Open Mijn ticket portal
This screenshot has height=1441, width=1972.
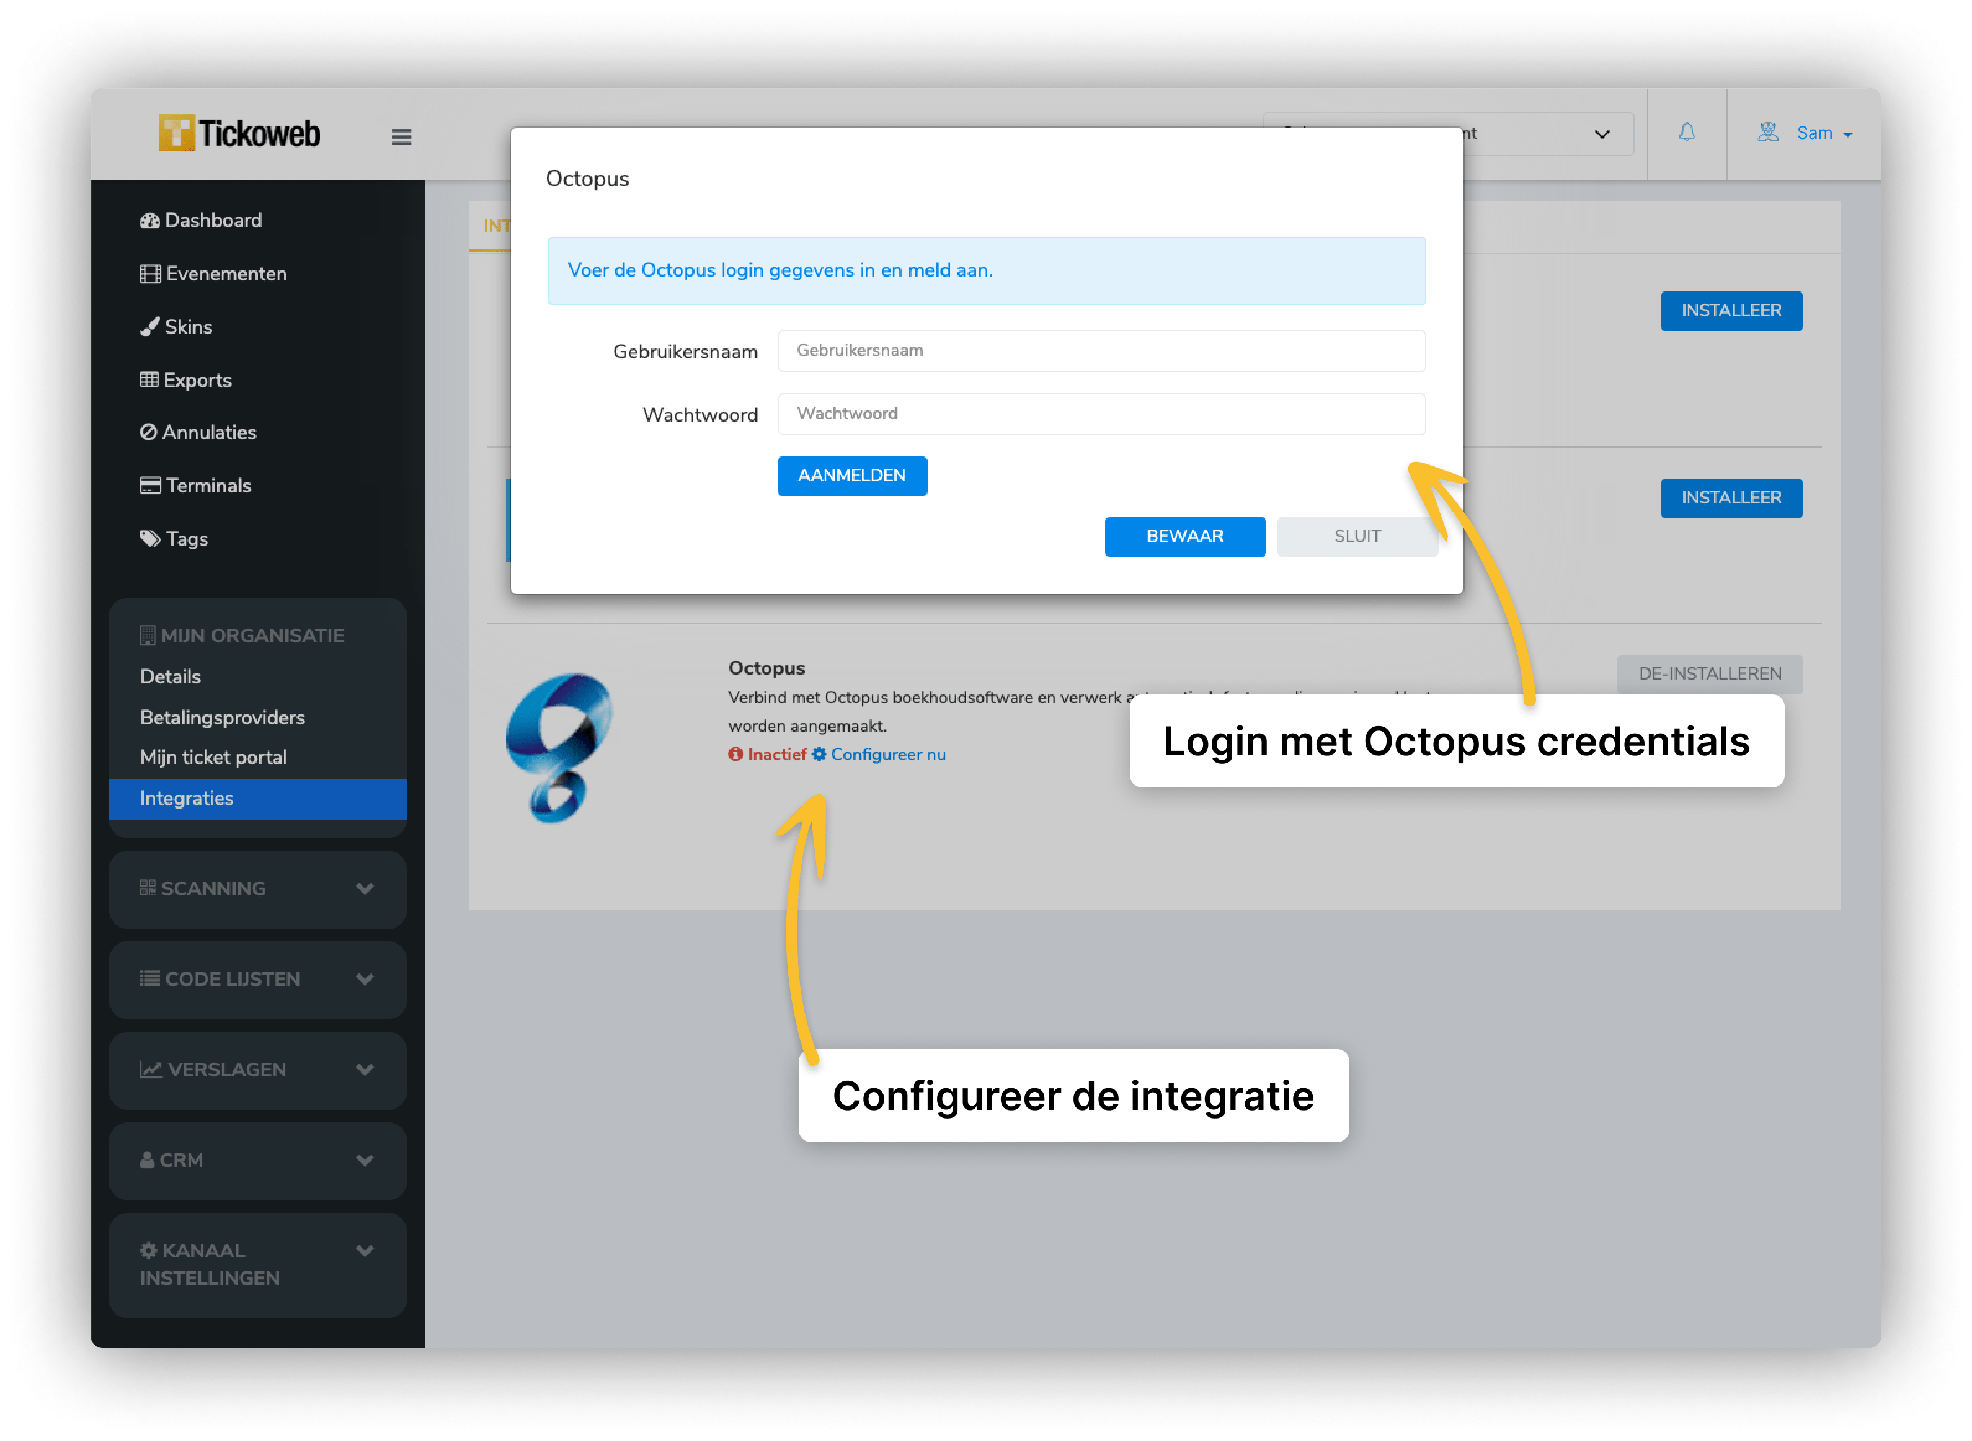pos(214,757)
